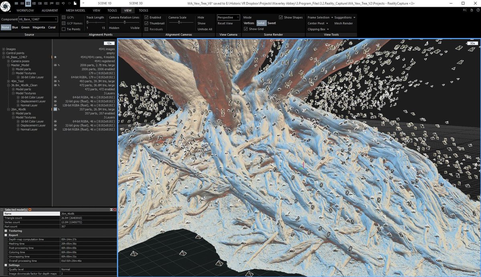Switch to the SCENE 1D tab

[x=105, y=3]
